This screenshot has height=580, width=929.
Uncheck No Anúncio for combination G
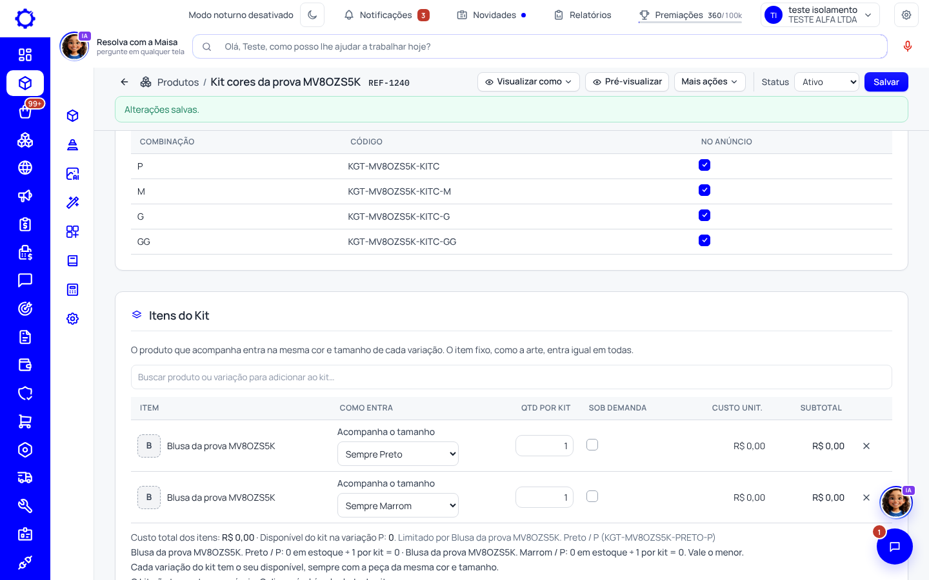[704, 215]
